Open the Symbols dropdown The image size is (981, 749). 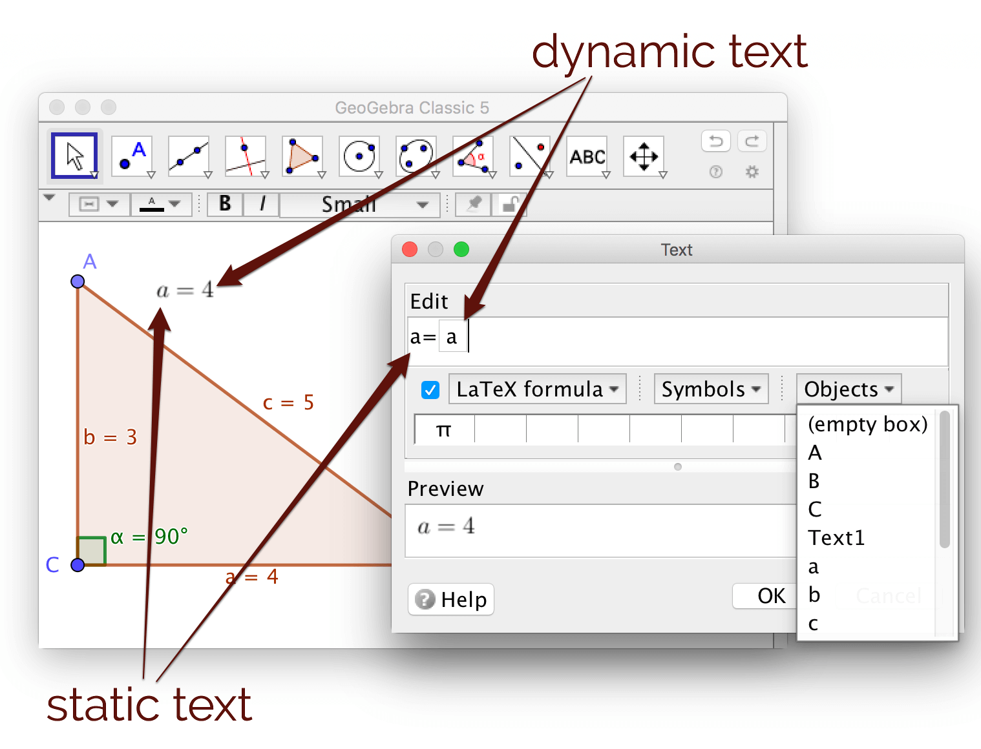[x=710, y=389]
